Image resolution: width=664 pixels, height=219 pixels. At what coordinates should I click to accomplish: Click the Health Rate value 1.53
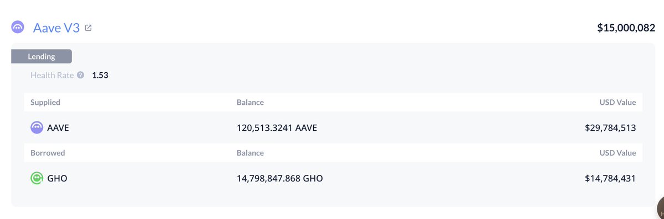coord(100,75)
